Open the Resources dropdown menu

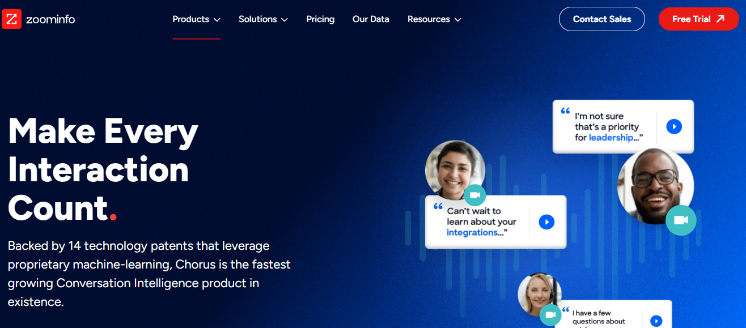click(x=434, y=19)
